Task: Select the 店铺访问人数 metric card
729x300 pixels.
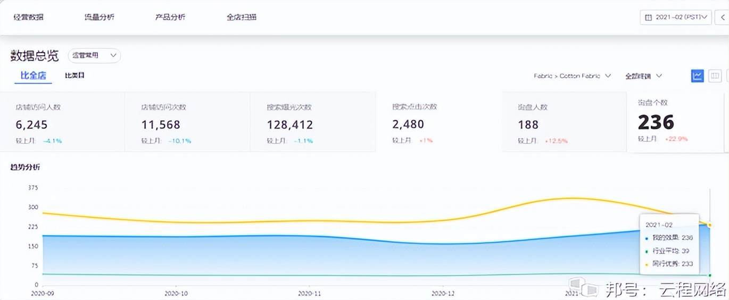Action: (x=62, y=122)
